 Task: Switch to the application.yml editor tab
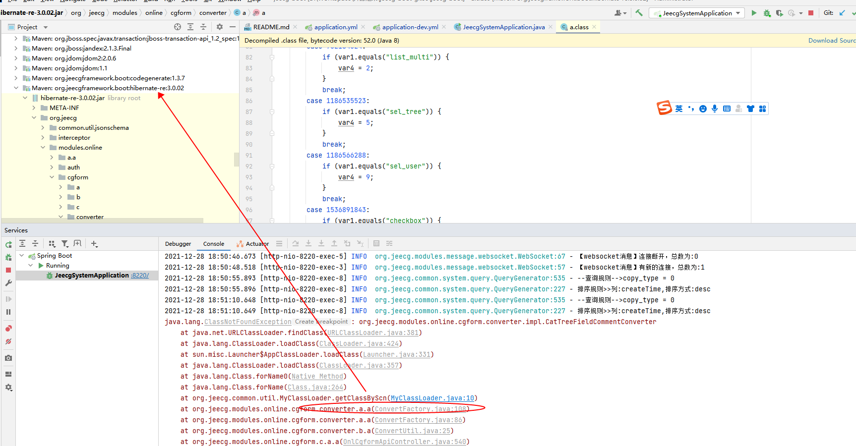(335, 27)
